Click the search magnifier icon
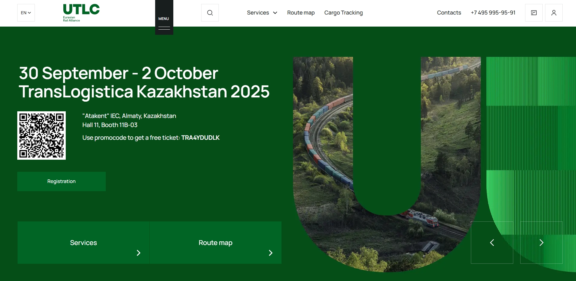 click(210, 13)
